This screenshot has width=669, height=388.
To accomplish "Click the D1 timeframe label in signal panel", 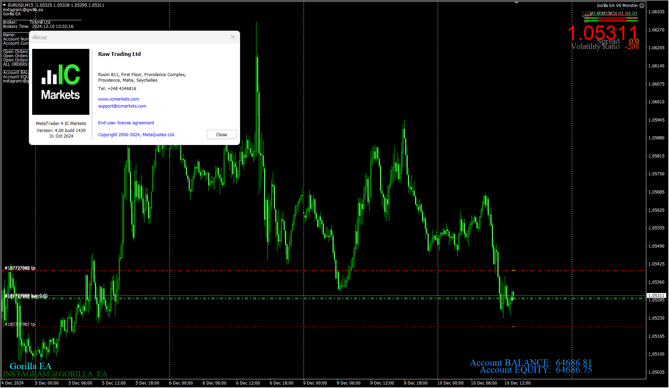I will [635, 13].
